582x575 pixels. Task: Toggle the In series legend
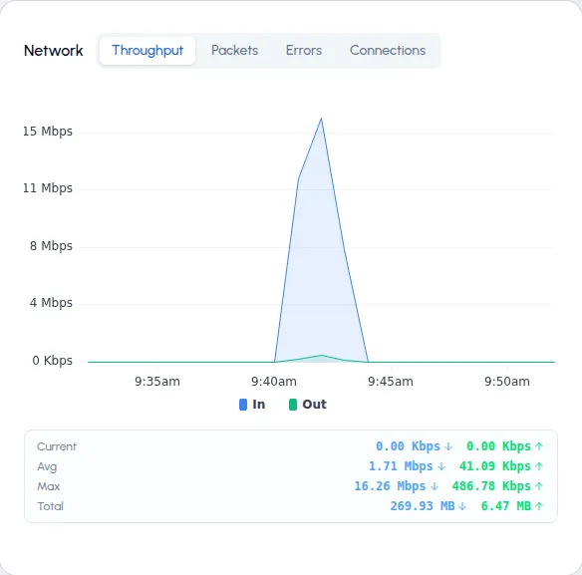[252, 405]
